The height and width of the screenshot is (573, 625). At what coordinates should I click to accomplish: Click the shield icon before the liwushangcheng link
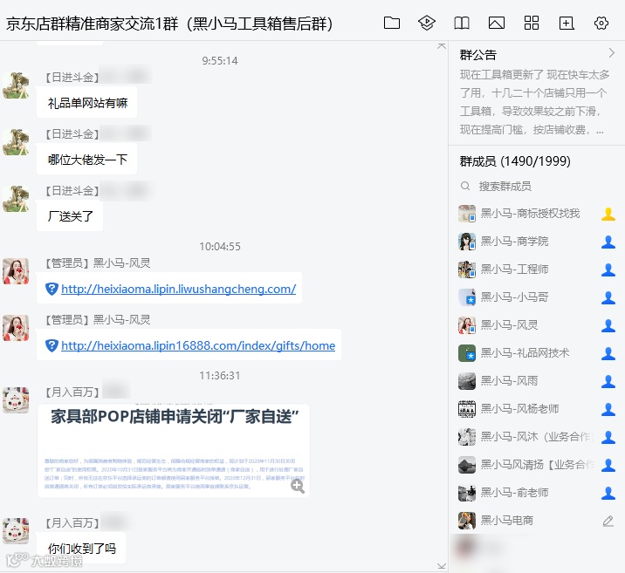[52, 289]
